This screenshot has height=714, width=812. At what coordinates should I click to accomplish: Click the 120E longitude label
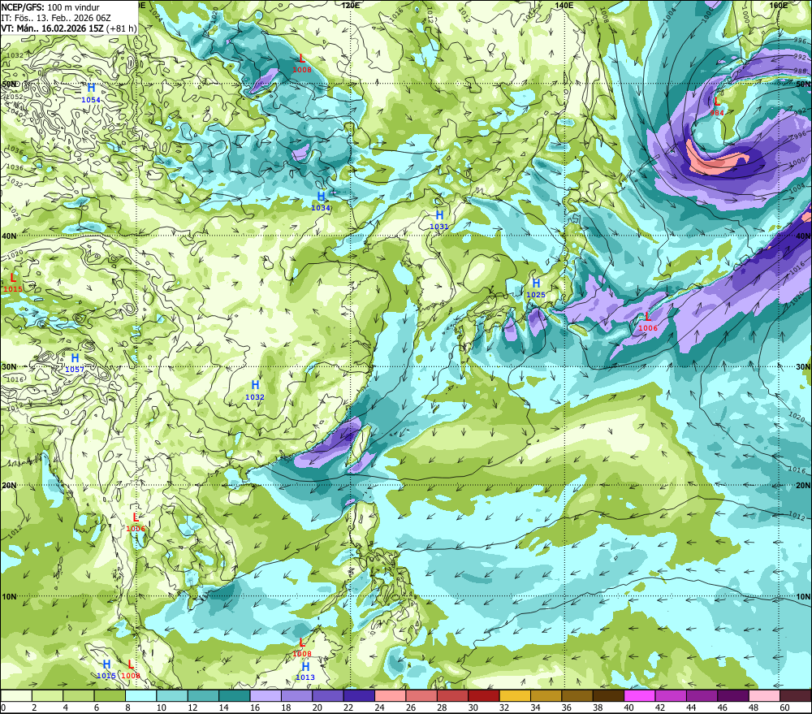coord(351,5)
